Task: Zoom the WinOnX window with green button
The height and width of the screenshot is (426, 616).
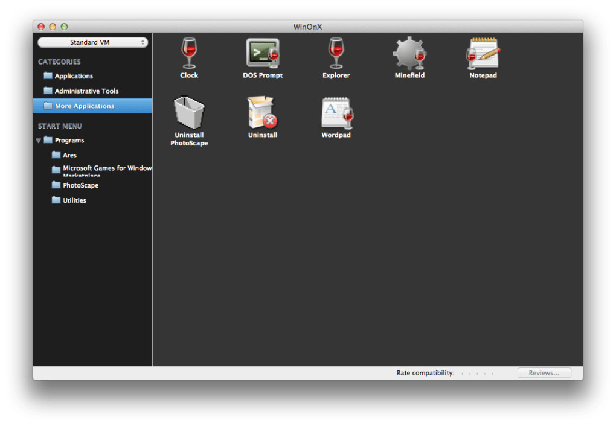Action: [x=65, y=27]
